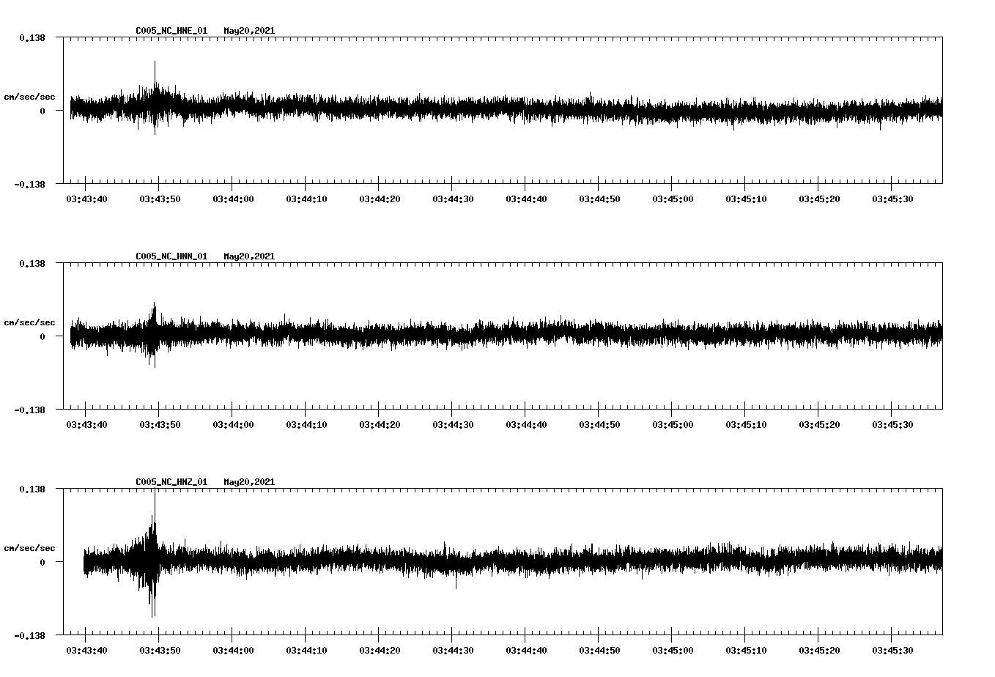Click the -0.138 amplitude label on top plot
995x677 pixels.
(x=29, y=183)
